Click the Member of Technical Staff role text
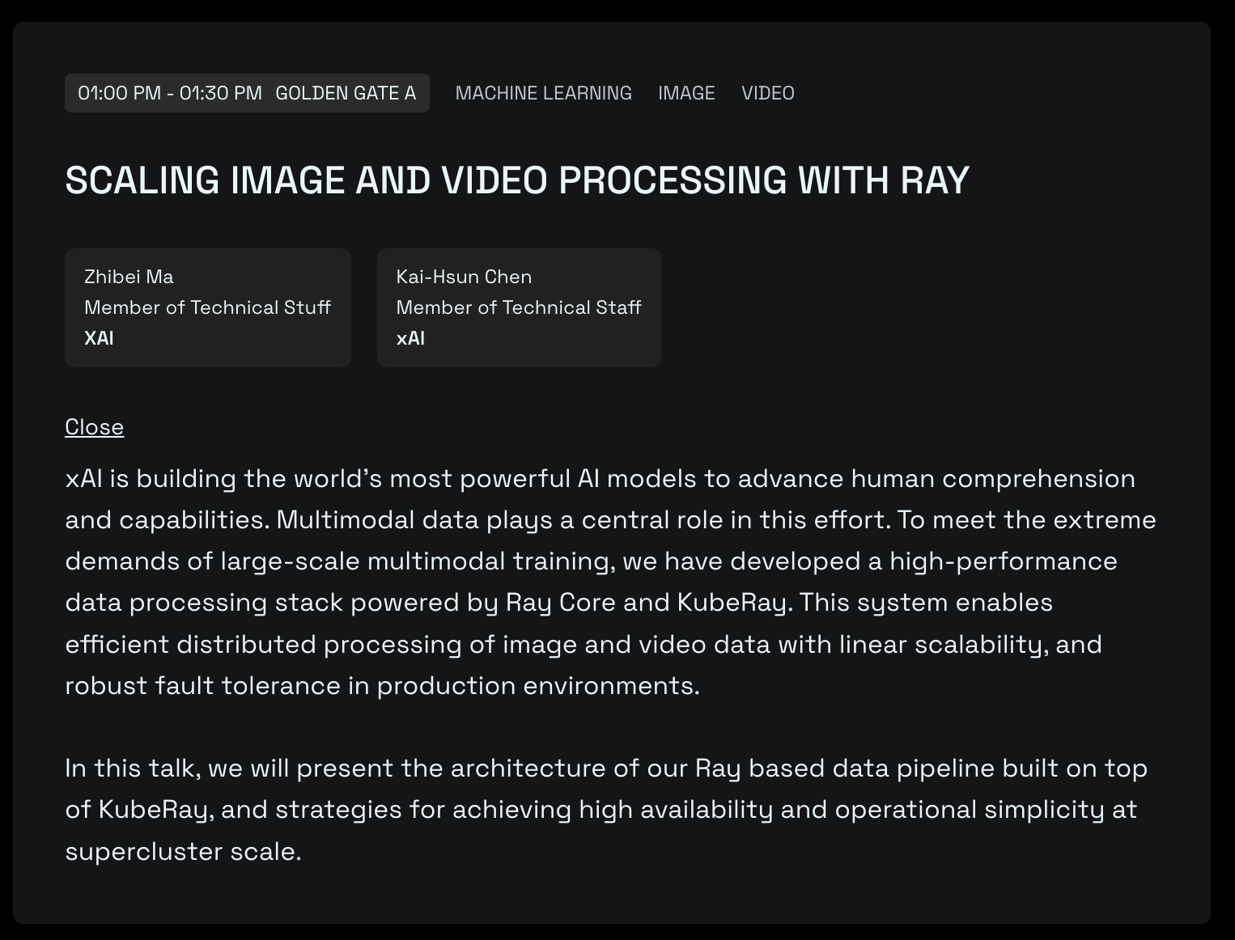Image resolution: width=1235 pixels, height=940 pixels. 518,307
